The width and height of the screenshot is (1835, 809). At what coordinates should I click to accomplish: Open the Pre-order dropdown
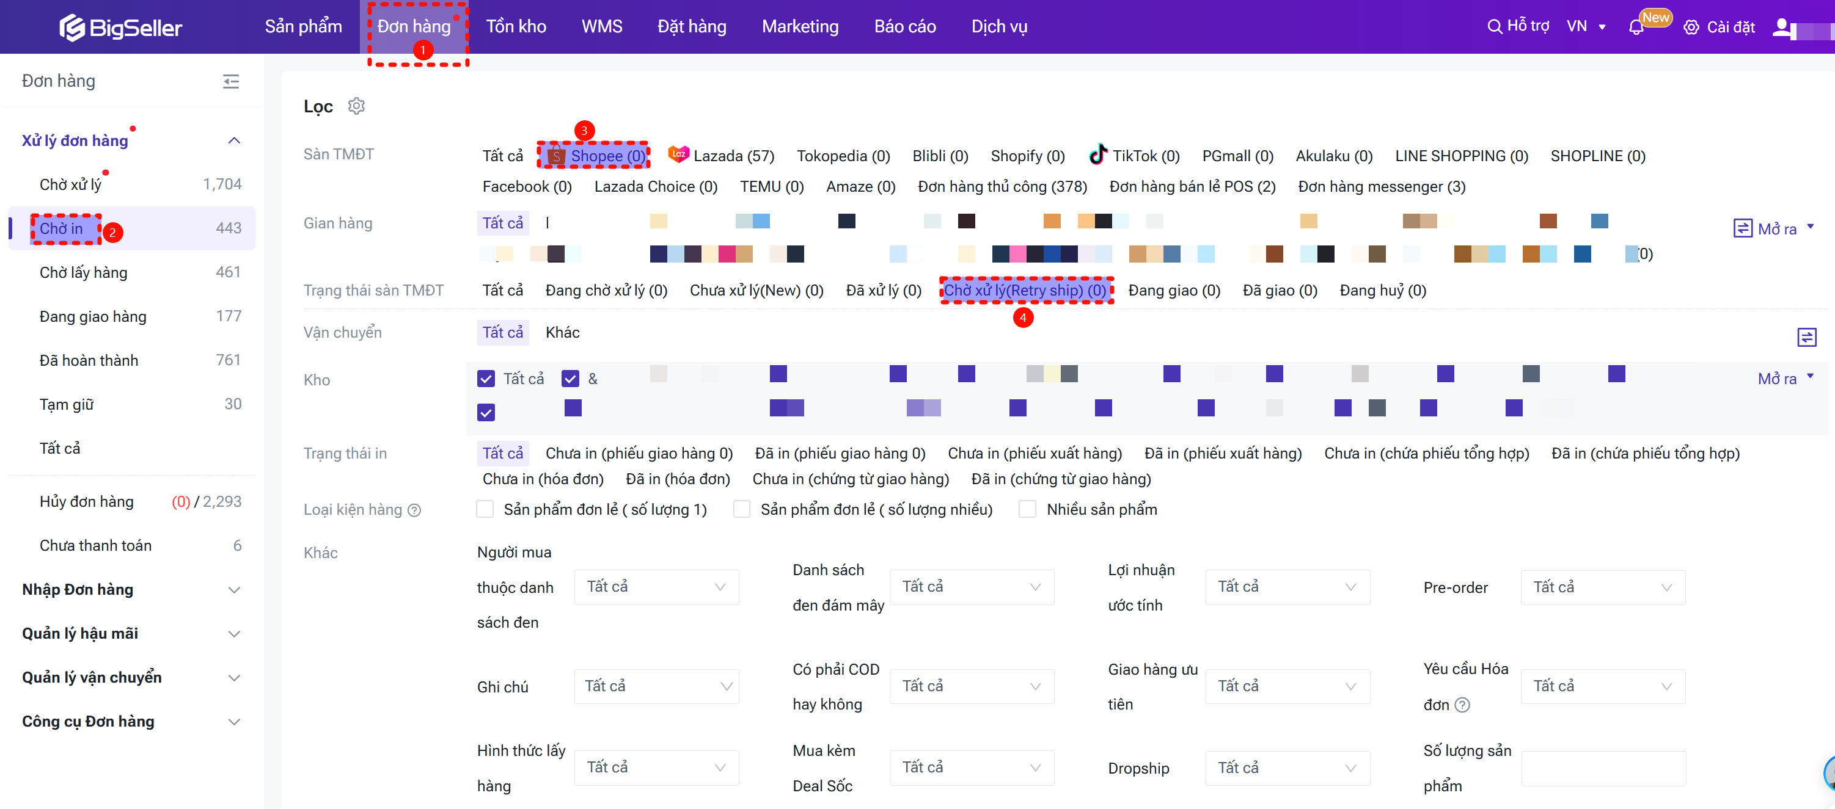(1602, 587)
